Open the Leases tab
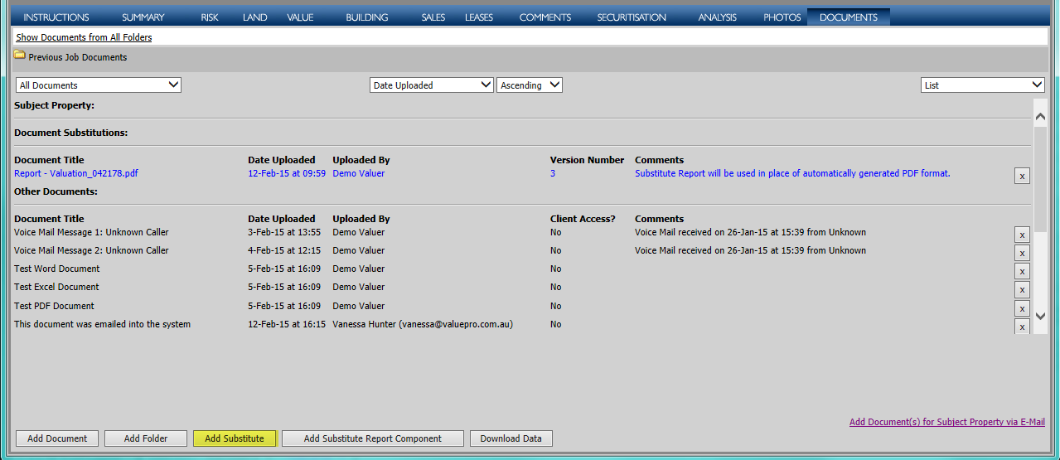Viewport: 1060px width, 460px height. tap(479, 17)
